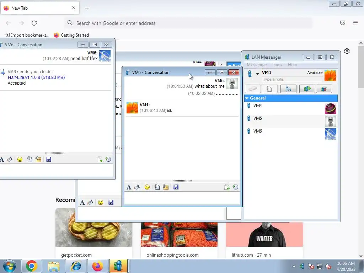Open smiley picker in VM6 conversation
This screenshot has width=364, height=273.
20,160
